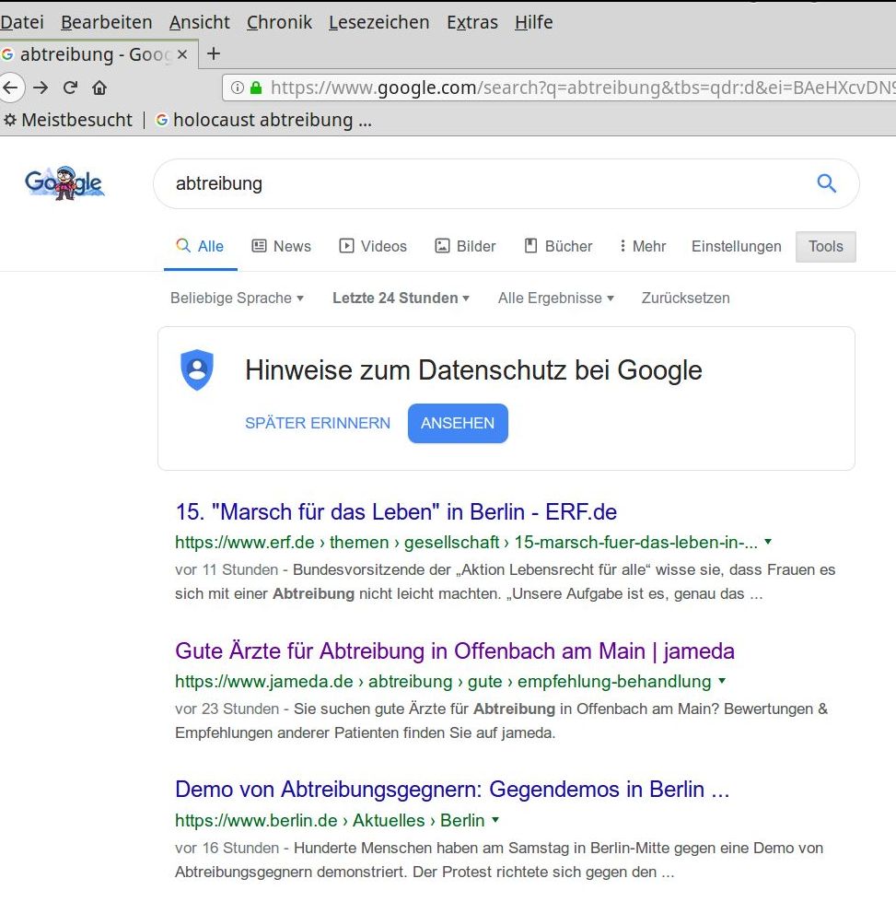
Task: Open the Demo von Abtreibungsgegnern result
Action: [452, 790]
